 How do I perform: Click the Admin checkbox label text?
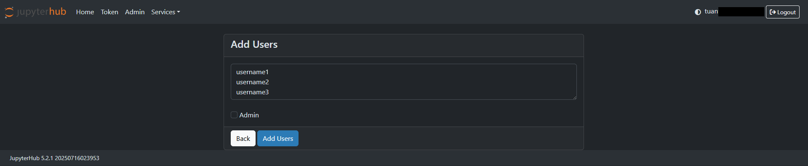249,115
